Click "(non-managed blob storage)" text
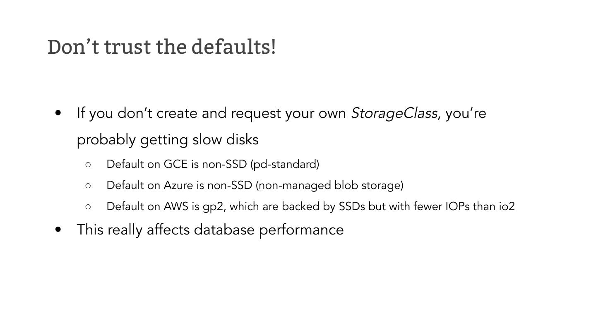Screen dimensions: 596x335 tap(329, 185)
